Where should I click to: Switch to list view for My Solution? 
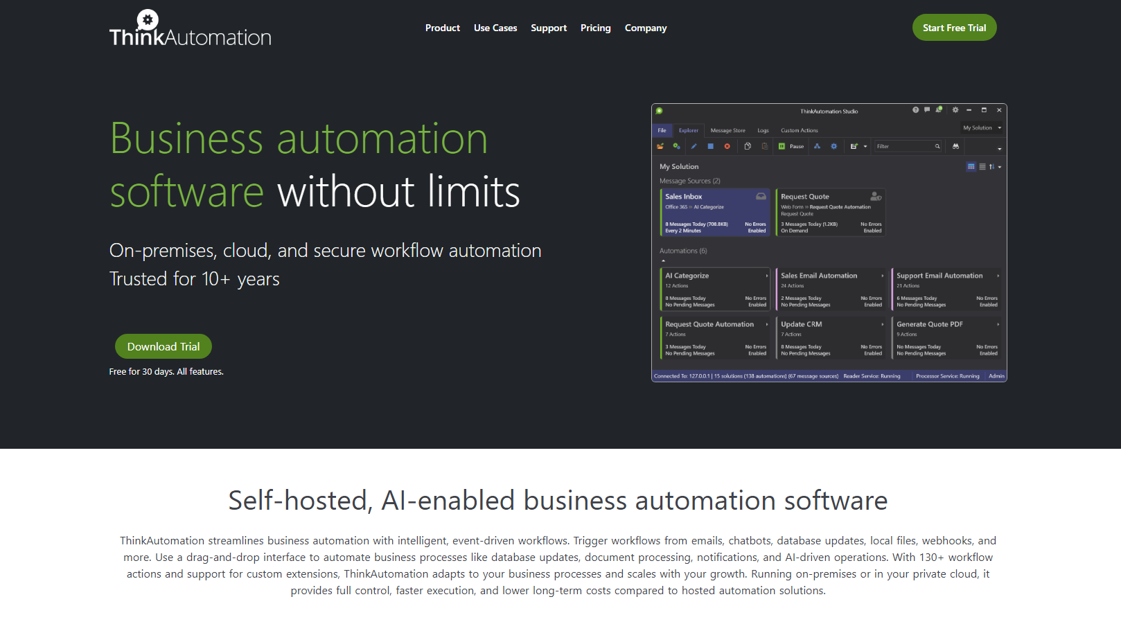click(982, 167)
